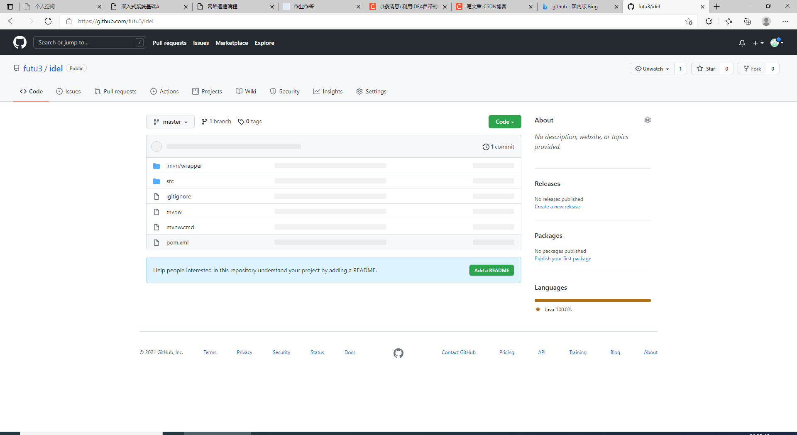Open the pom.xml file
797x435 pixels.
click(x=177, y=242)
